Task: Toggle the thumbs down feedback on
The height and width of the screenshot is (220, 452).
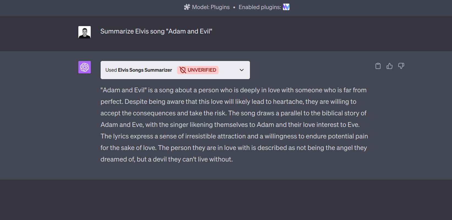Action: coord(401,66)
